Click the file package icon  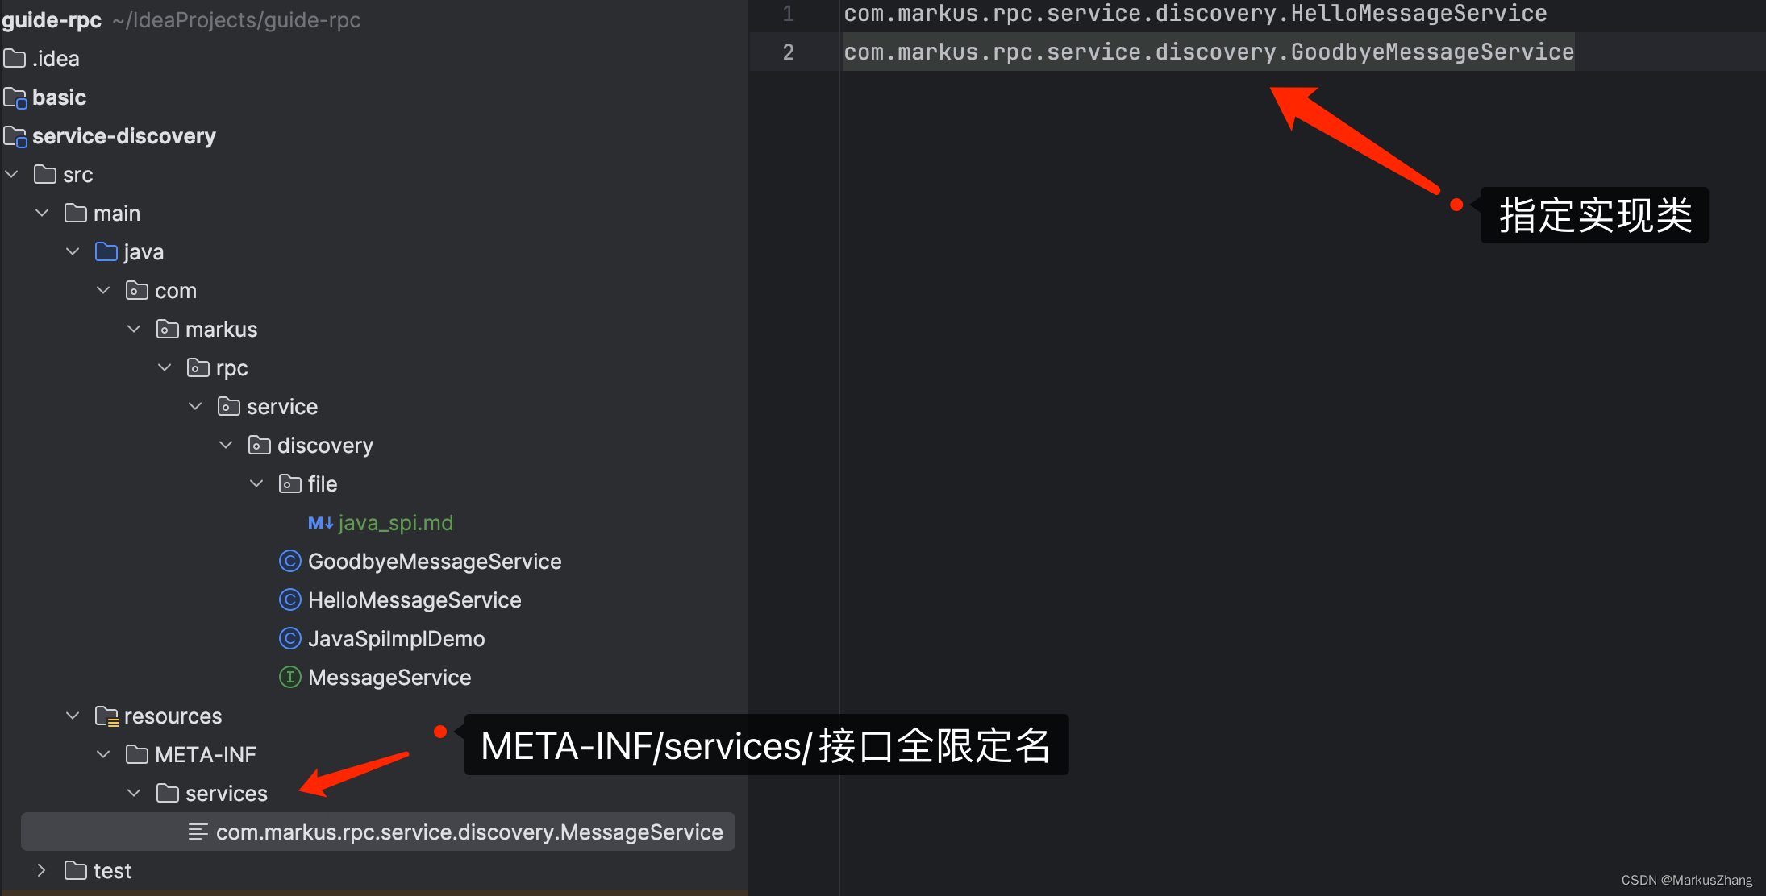point(290,483)
